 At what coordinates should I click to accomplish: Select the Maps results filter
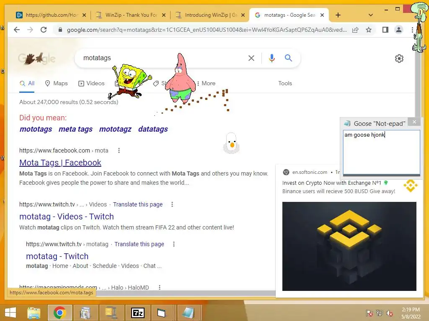click(57, 83)
